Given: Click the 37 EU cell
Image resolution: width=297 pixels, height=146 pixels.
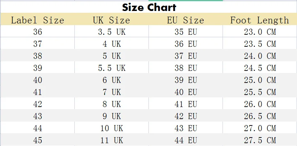Looking at the screenshot, I should tap(186, 55).
